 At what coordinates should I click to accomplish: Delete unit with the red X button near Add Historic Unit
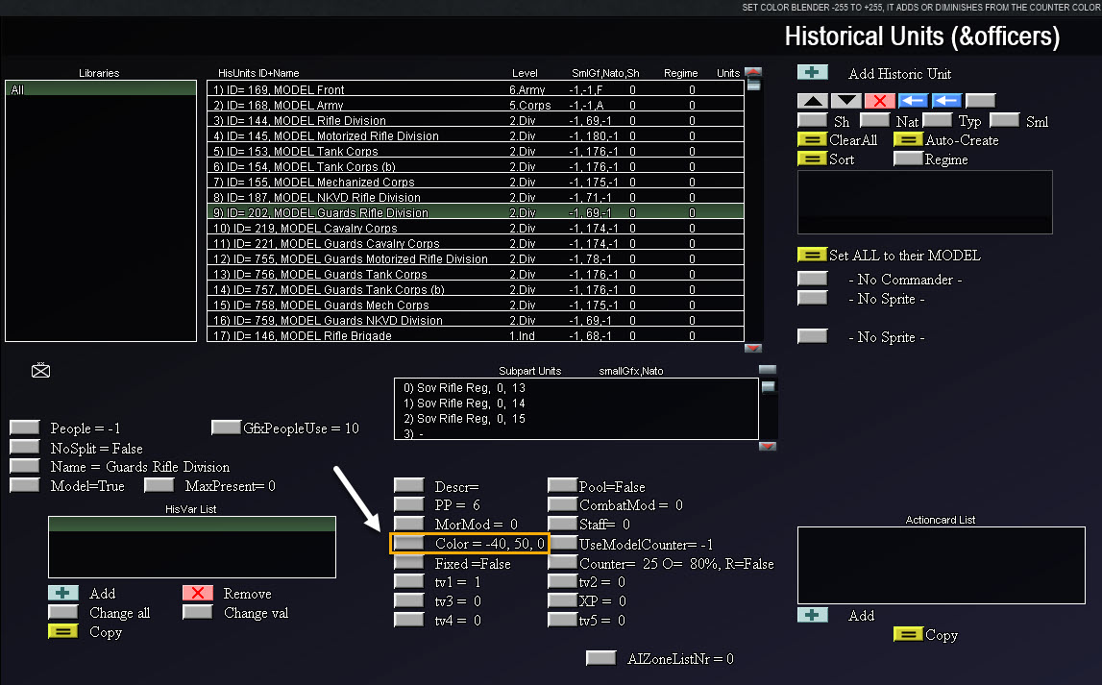point(880,101)
